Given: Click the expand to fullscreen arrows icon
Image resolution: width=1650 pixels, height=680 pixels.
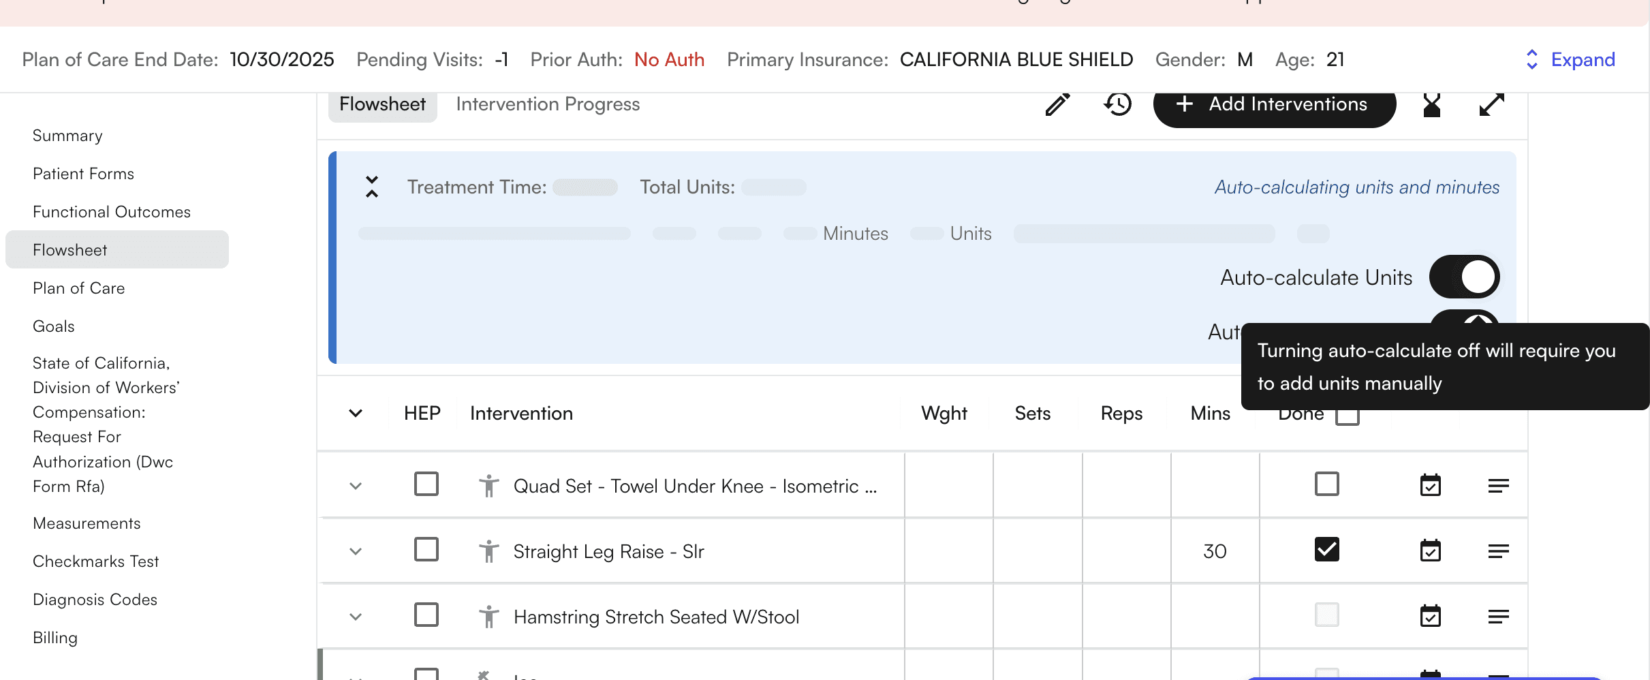Looking at the screenshot, I should coord(1491,105).
